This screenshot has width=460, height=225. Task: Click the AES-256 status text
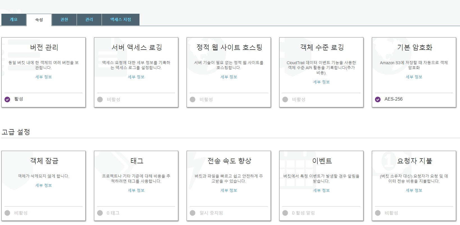[x=393, y=99]
